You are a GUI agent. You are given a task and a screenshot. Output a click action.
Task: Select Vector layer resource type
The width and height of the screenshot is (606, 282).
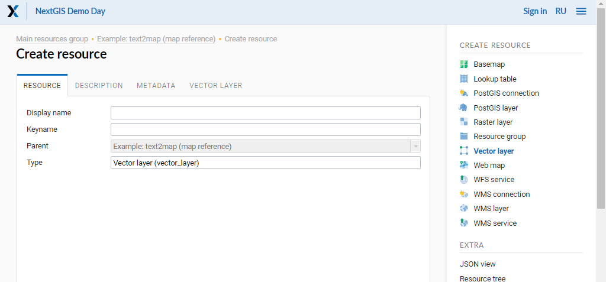pos(494,151)
